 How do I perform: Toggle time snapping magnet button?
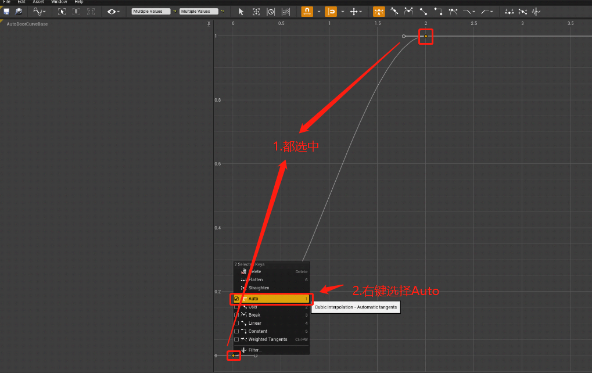(x=307, y=12)
